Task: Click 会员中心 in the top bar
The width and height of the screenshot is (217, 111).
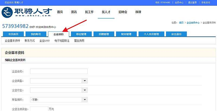Action: tap(179, 2)
